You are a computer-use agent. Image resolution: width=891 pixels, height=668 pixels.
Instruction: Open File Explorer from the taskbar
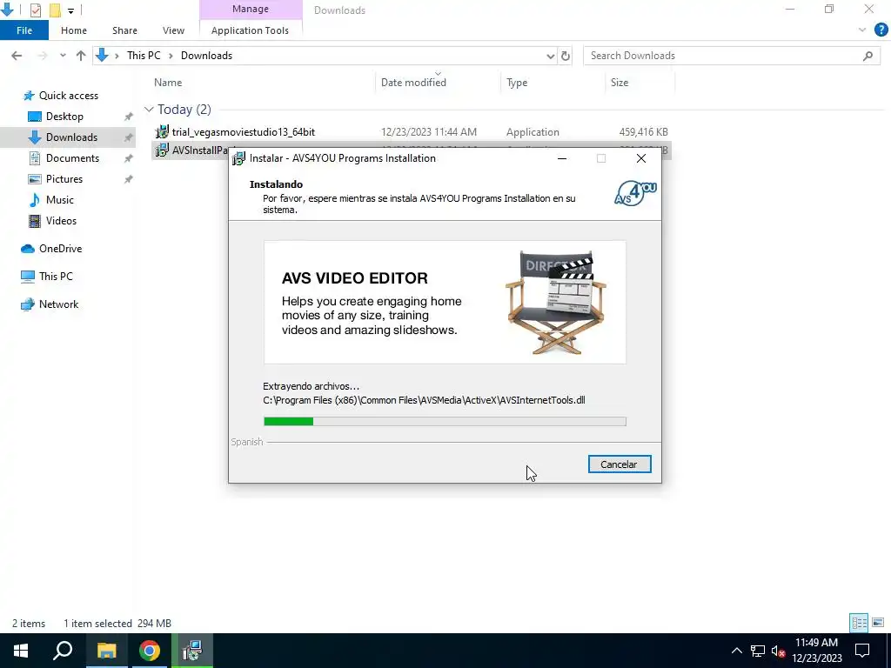[x=106, y=651]
